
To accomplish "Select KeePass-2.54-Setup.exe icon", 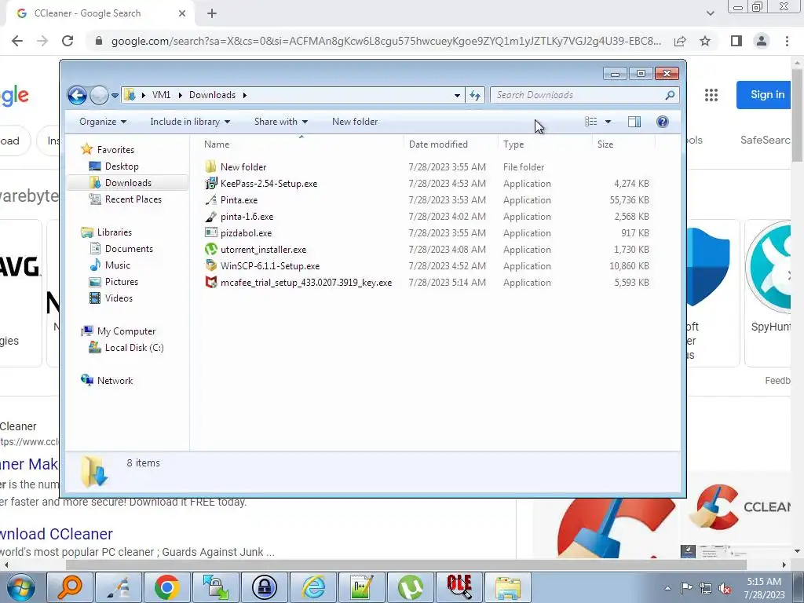I will (x=210, y=183).
